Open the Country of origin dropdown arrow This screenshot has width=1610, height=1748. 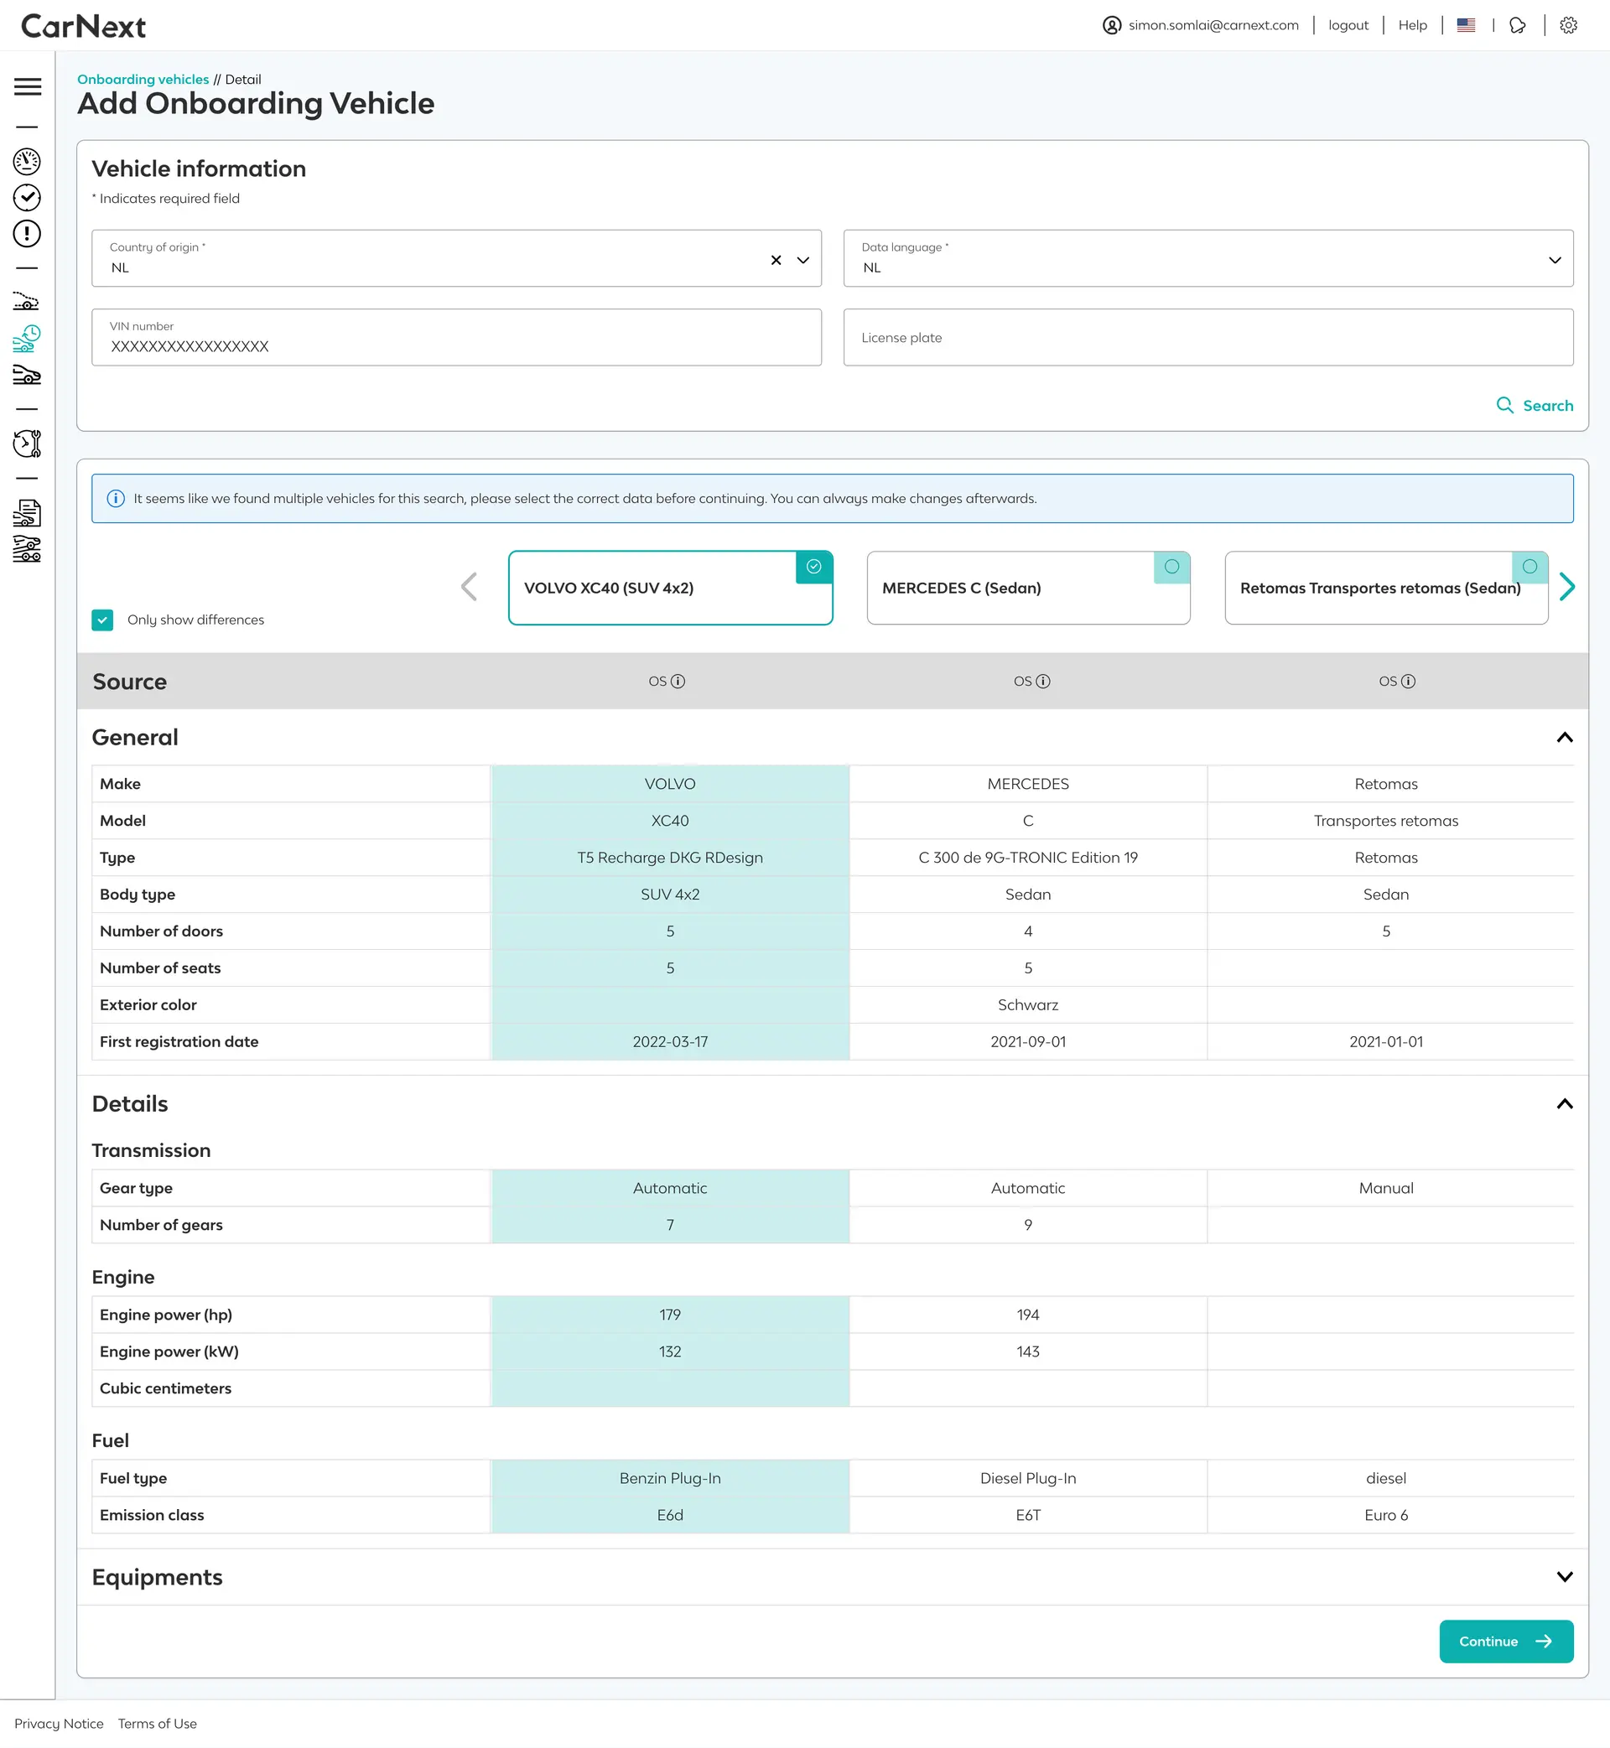(803, 260)
